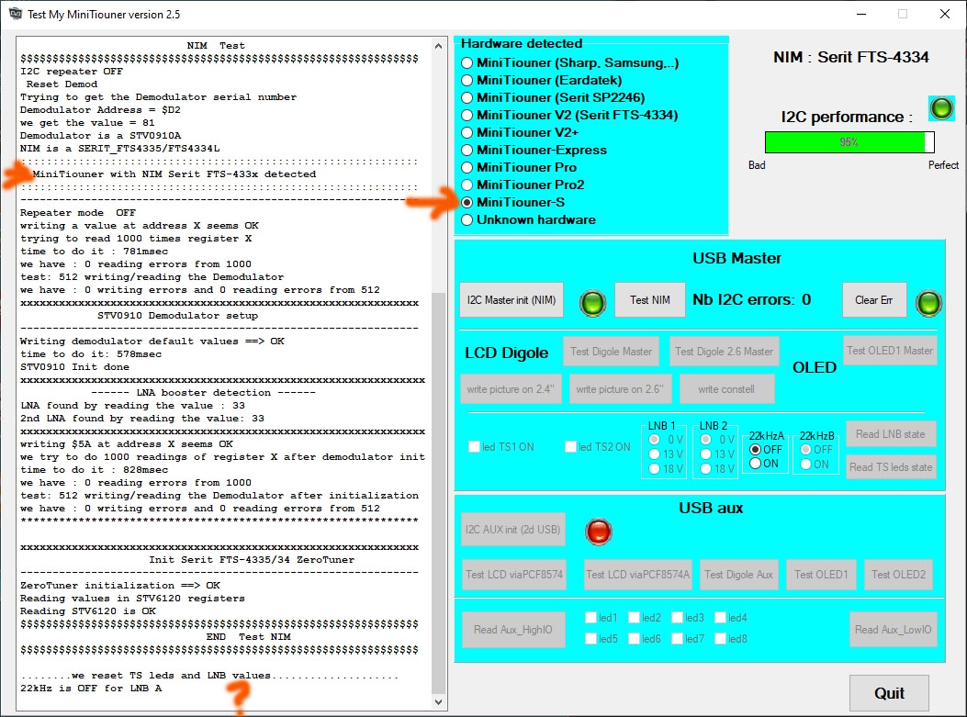Select MiniTiouner V2 (Serit FTS-4334)
The width and height of the screenshot is (967, 717).
(x=467, y=116)
